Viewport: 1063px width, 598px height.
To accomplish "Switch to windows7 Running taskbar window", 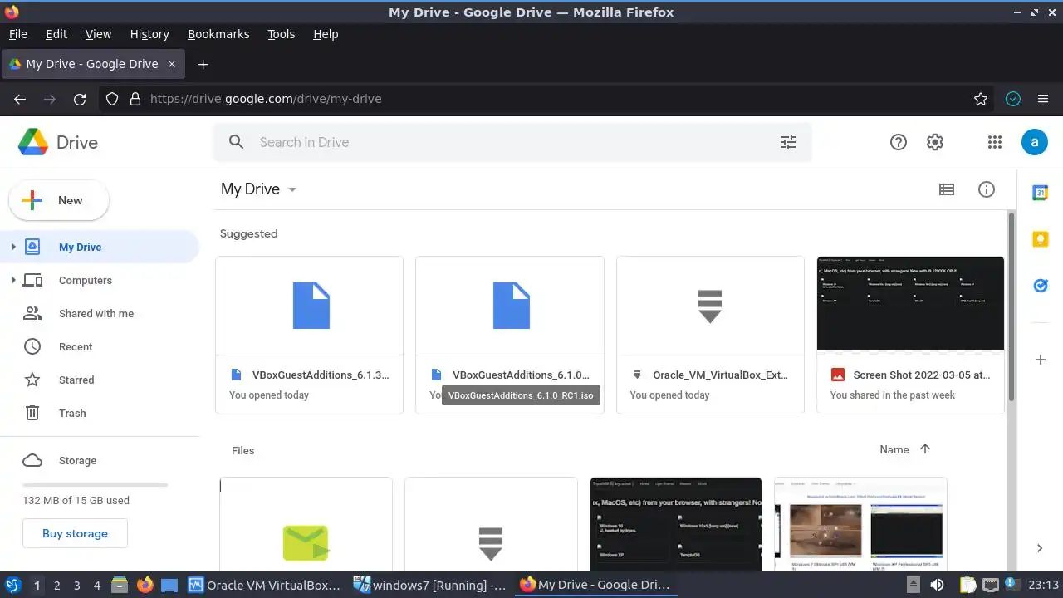I will point(430,585).
